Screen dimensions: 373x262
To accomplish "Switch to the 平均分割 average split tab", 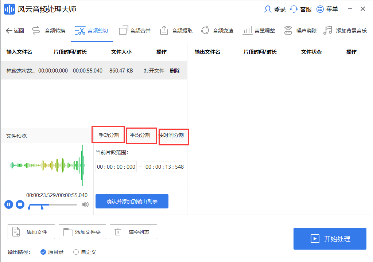I will (x=140, y=135).
